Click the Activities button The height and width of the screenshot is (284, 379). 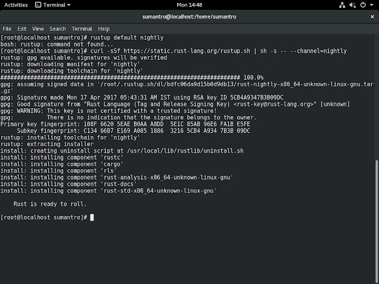coord(15,5)
